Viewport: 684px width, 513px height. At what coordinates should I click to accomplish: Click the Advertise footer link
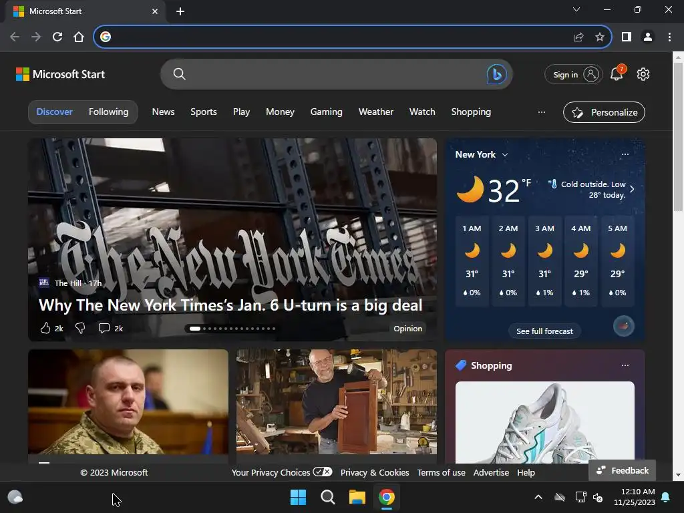point(491,472)
